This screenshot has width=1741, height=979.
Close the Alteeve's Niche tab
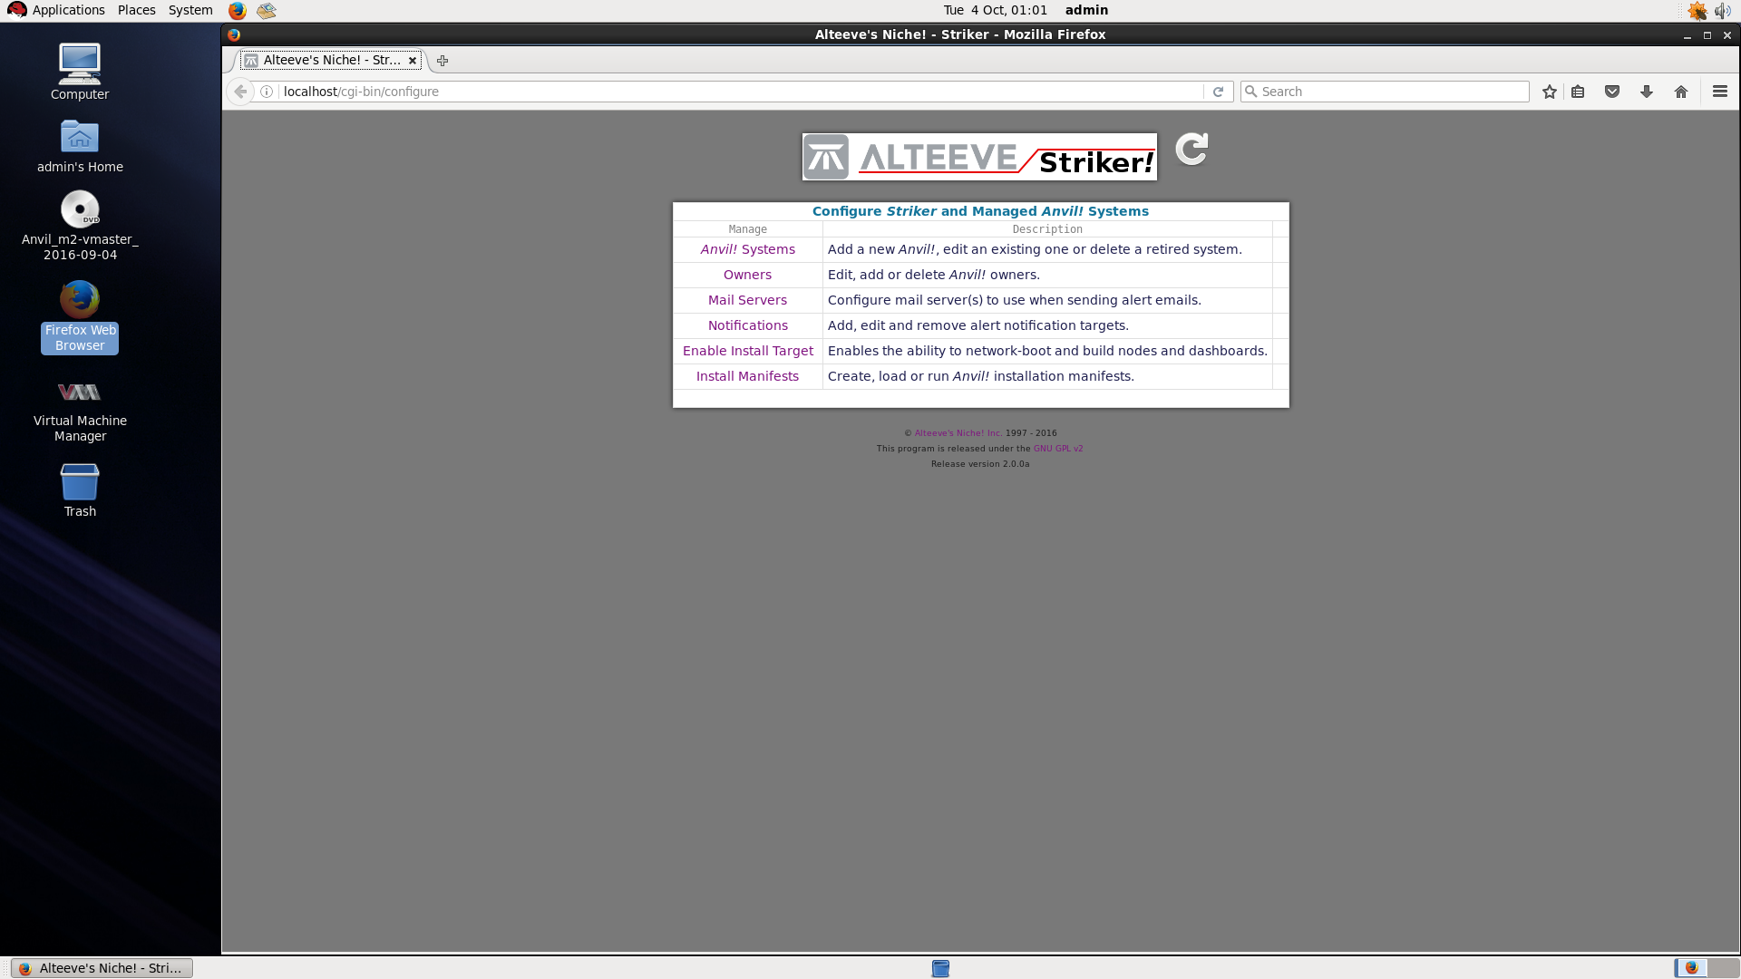[413, 61]
